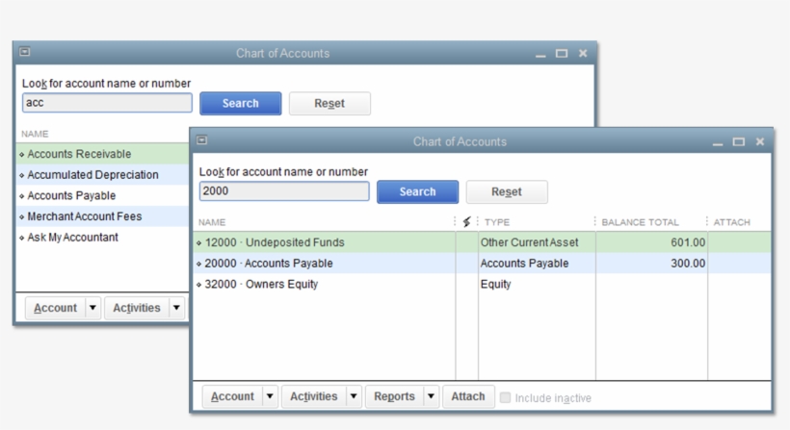Select Accounts Receivable in back window
Screen dimensions: 790x430
click(103, 154)
